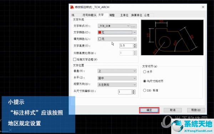Image resolution: width=214 pixels, height=134 pixels.
Task: Click the 文字高度 value field
Action: click(126, 46)
